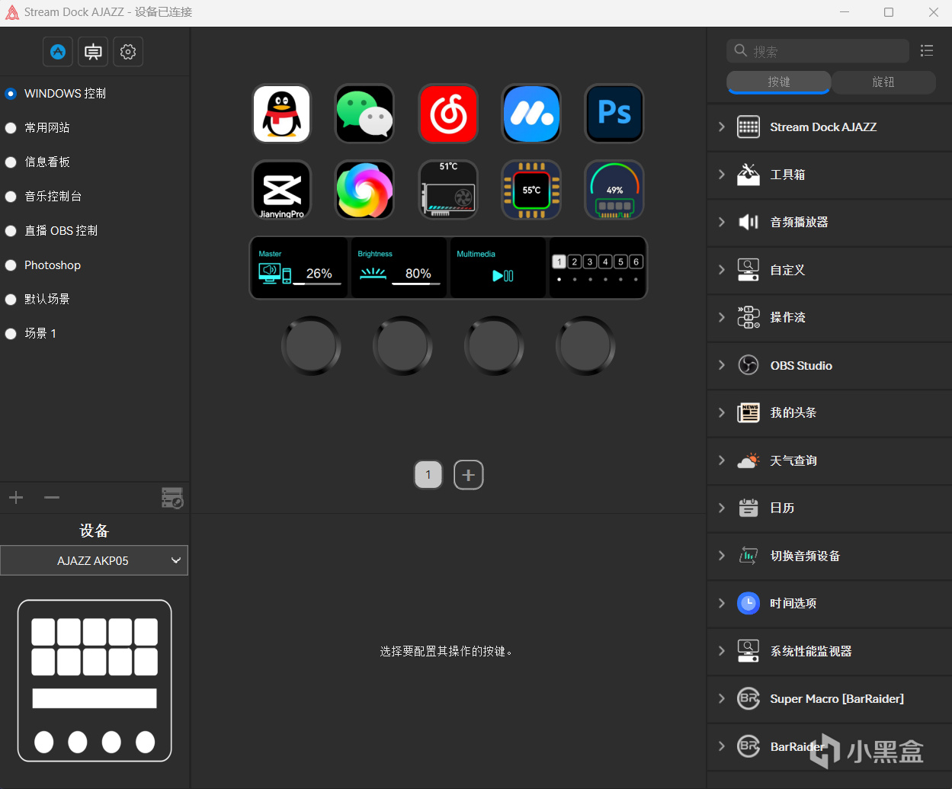
Task: Click the AKP05 device layout thumbnail
Action: (x=95, y=681)
